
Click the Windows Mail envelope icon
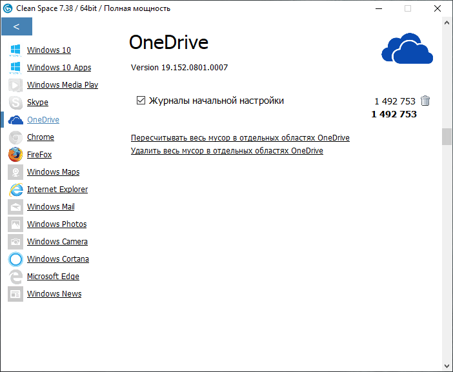pyautogui.click(x=15, y=207)
